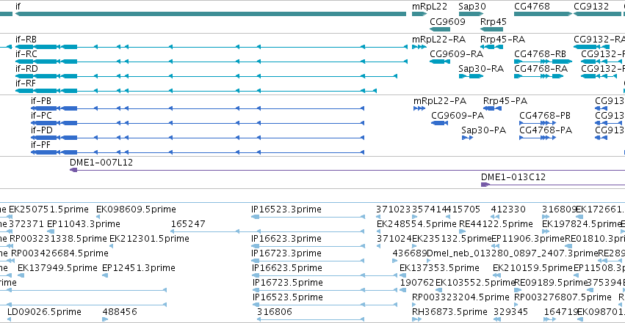Select the Rrp45 gene label
Screen dimensions: 625x323
[494, 22]
